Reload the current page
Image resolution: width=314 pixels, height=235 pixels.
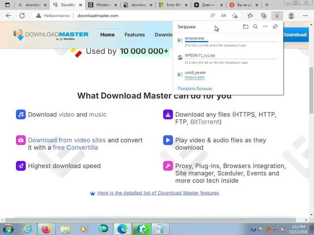point(22,16)
